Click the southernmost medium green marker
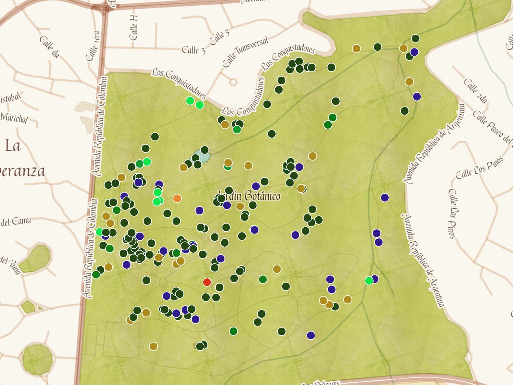 pyautogui.click(x=233, y=331)
